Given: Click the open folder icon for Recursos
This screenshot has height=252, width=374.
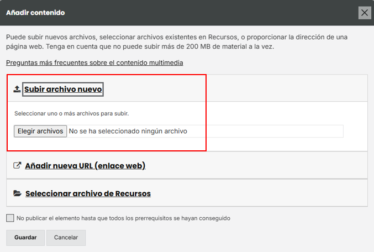Looking at the screenshot, I should (x=17, y=193).
